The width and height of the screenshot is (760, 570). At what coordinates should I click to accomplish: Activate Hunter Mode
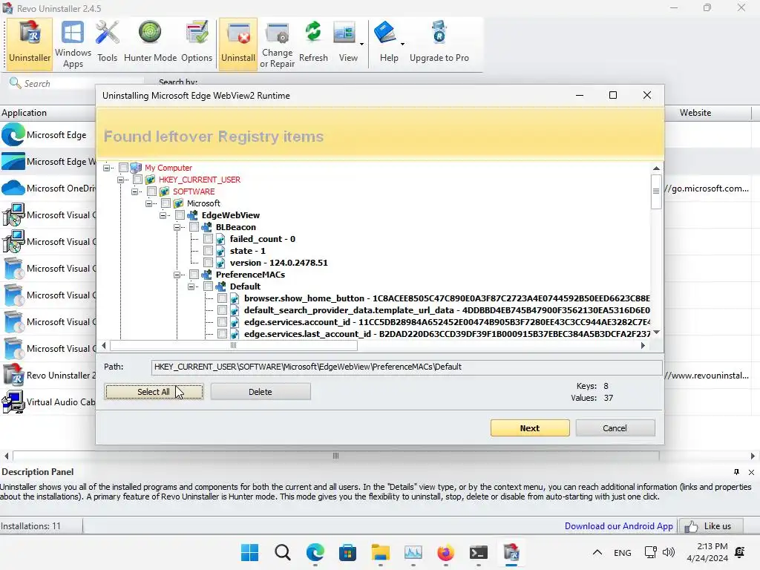pyautogui.click(x=150, y=44)
